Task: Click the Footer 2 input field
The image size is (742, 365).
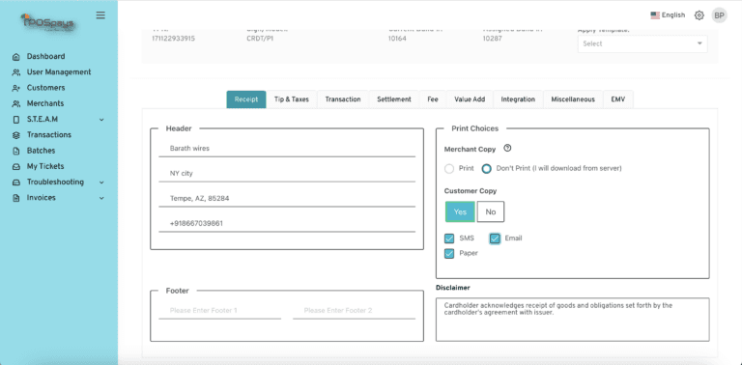Action: 354,311
